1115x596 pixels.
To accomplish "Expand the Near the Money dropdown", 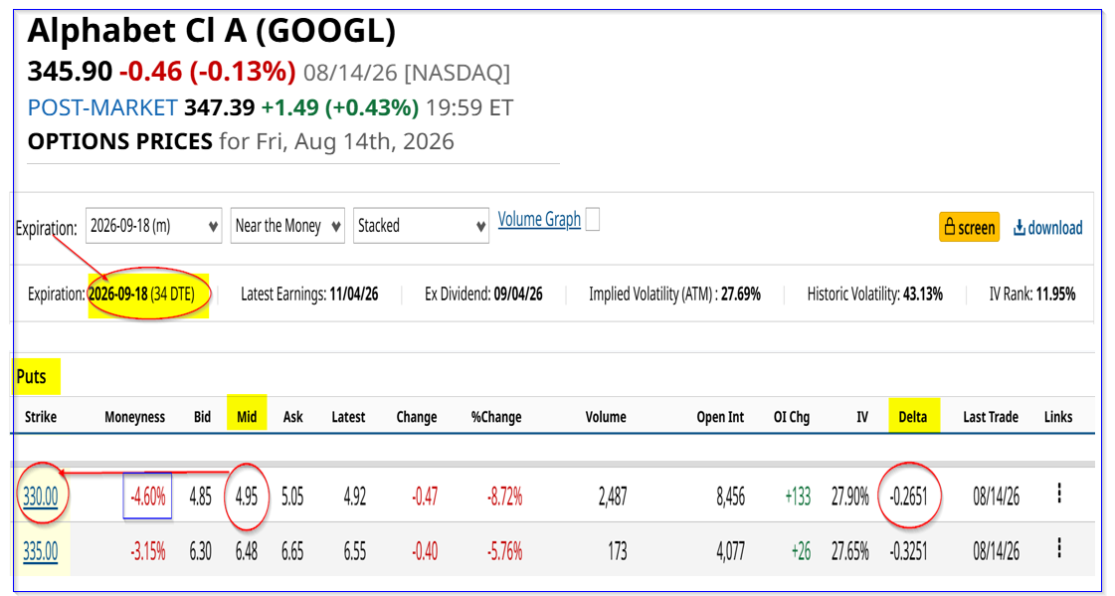I will (x=287, y=226).
